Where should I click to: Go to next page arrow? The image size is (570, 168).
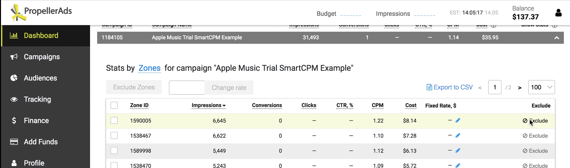tap(520, 88)
